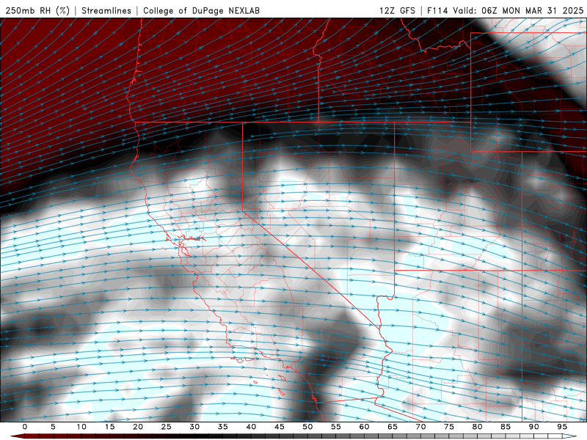This screenshot has width=587, height=440.
Task: Click the '20' value on color scale
Action: coord(138,427)
